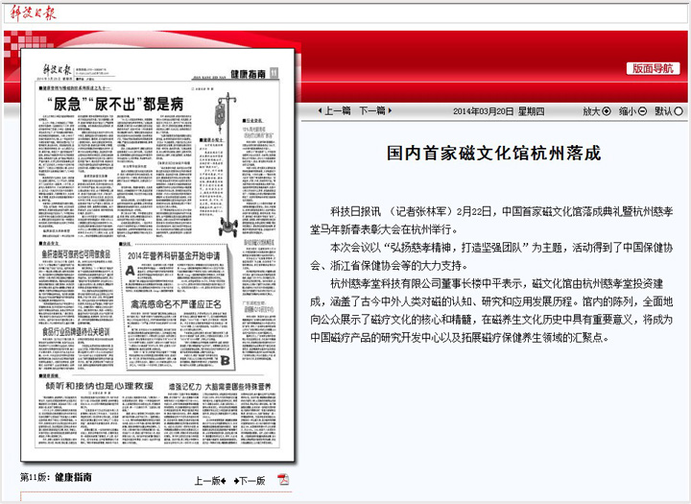The width and height of the screenshot is (691, 504).
Task: Open article 鱼肝油既可做药也可用做食品
Action: click(76, 254)
